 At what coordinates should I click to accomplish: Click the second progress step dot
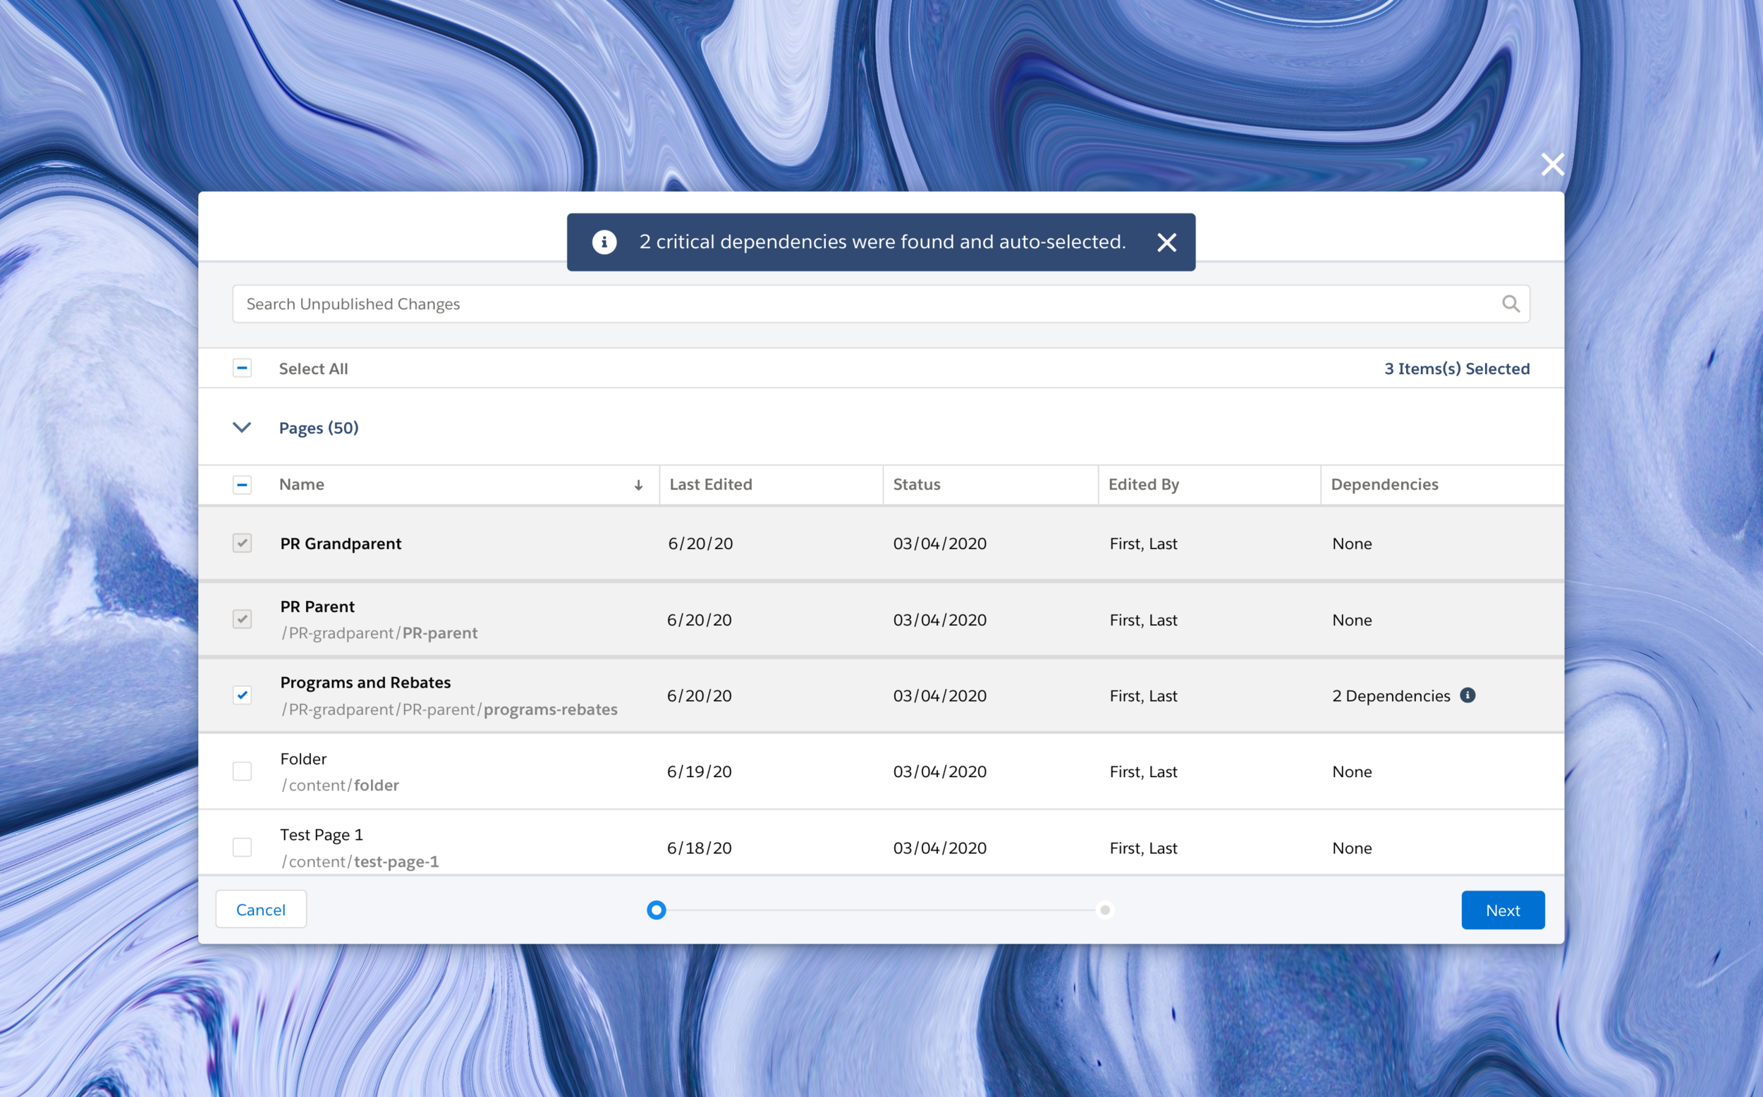tap(1104, 910)
